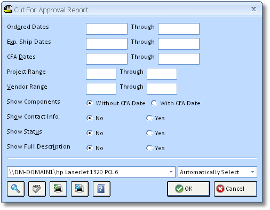Click the Vendor Range label
This screenshot has width=270, height=210.
(27, 87)
